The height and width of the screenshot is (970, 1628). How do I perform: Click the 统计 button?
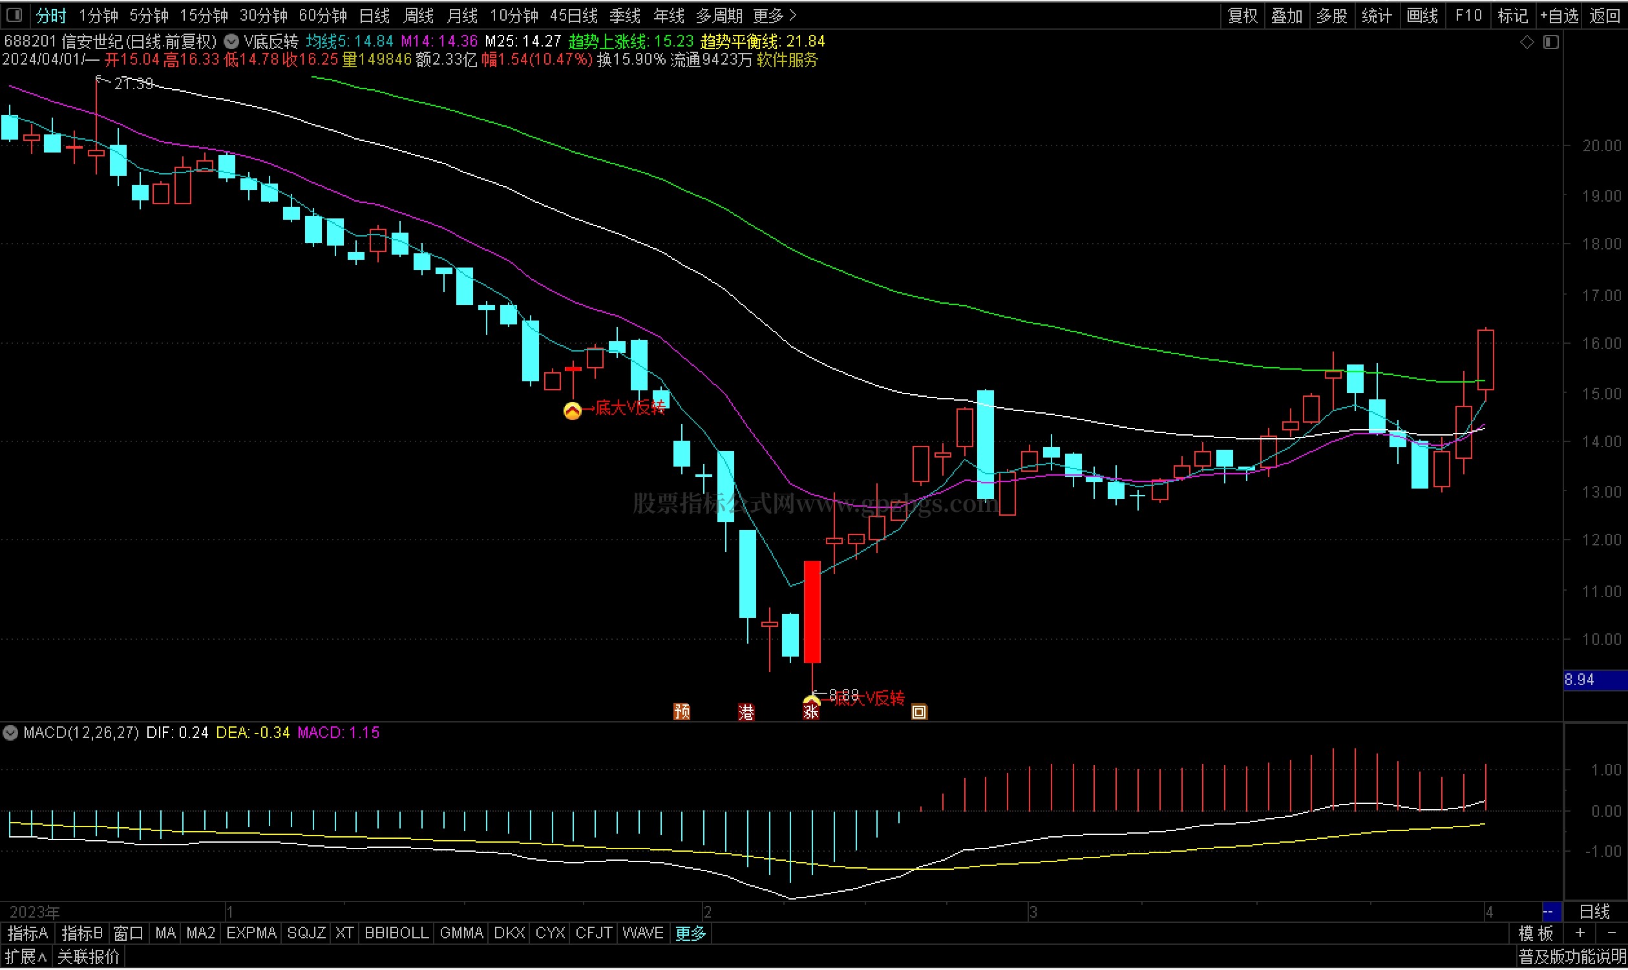tap(1377, 15)
